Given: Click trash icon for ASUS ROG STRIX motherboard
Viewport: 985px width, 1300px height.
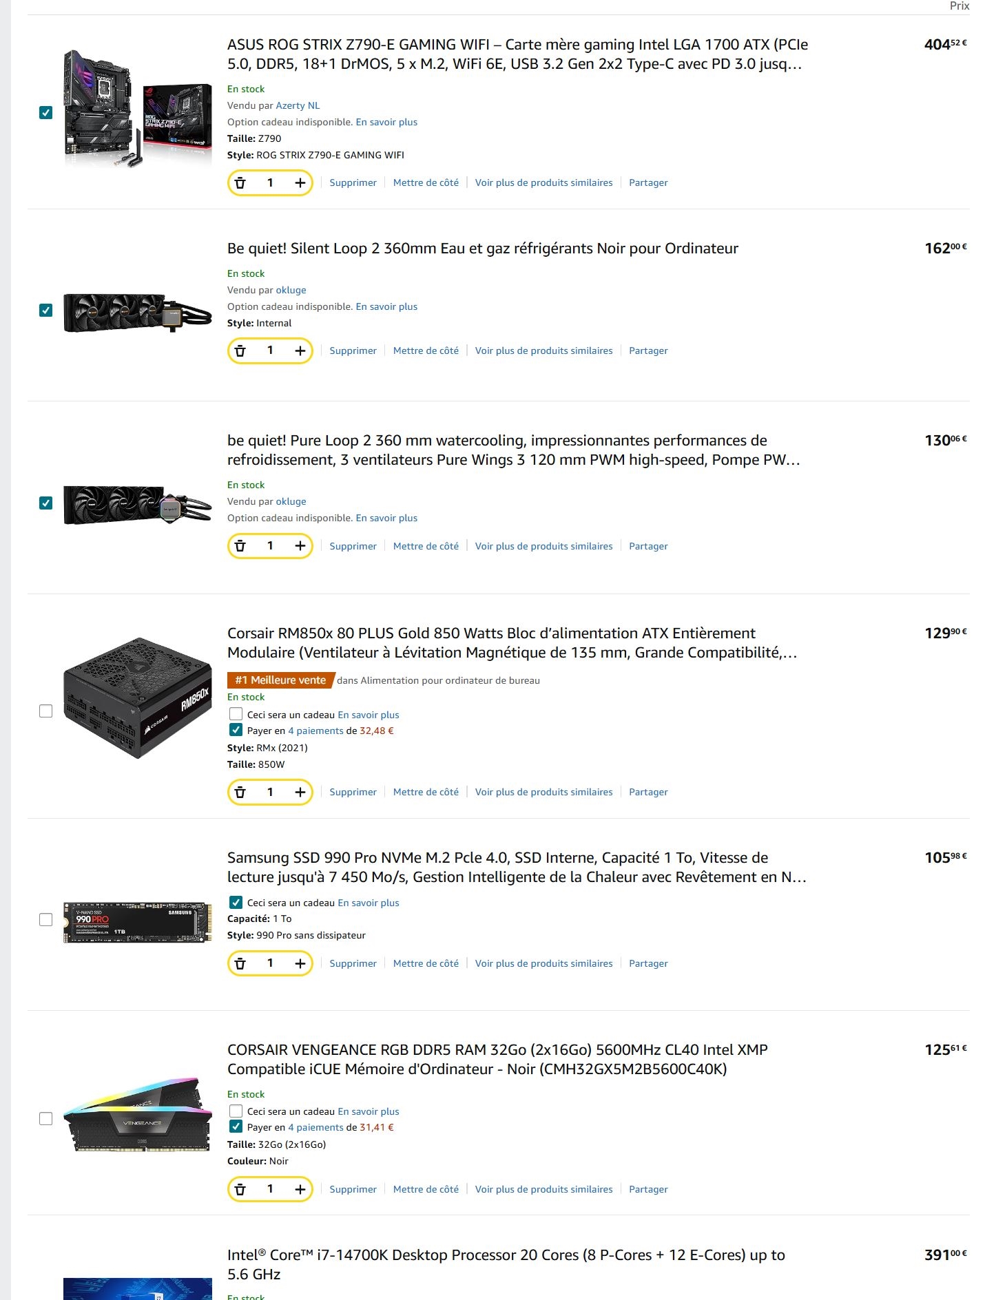Looking at the screenshot, I should click(x=240, y=183).
